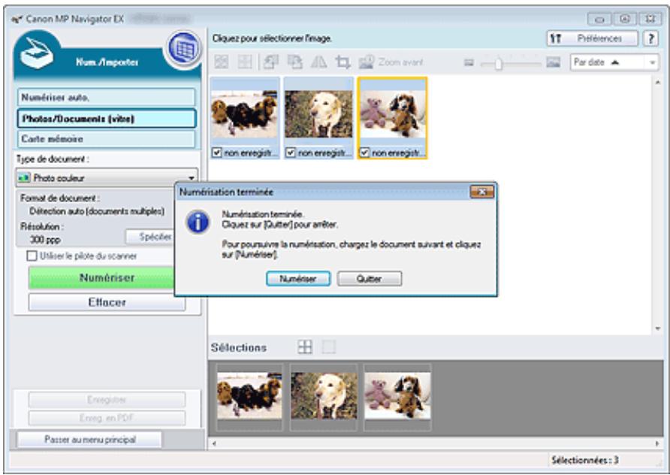The height and width of the screenshot is (475, 670).
Task: Open the Préférences button
Action: [592, 38]
